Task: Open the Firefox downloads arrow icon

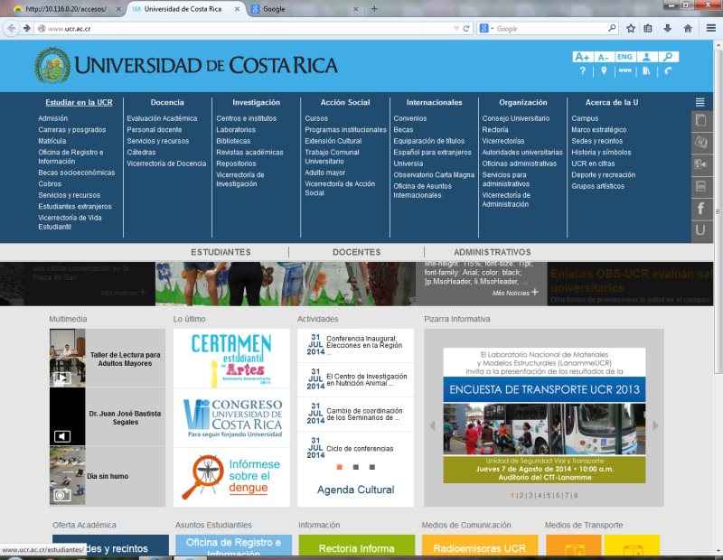Action: click(x=668, y=29)
